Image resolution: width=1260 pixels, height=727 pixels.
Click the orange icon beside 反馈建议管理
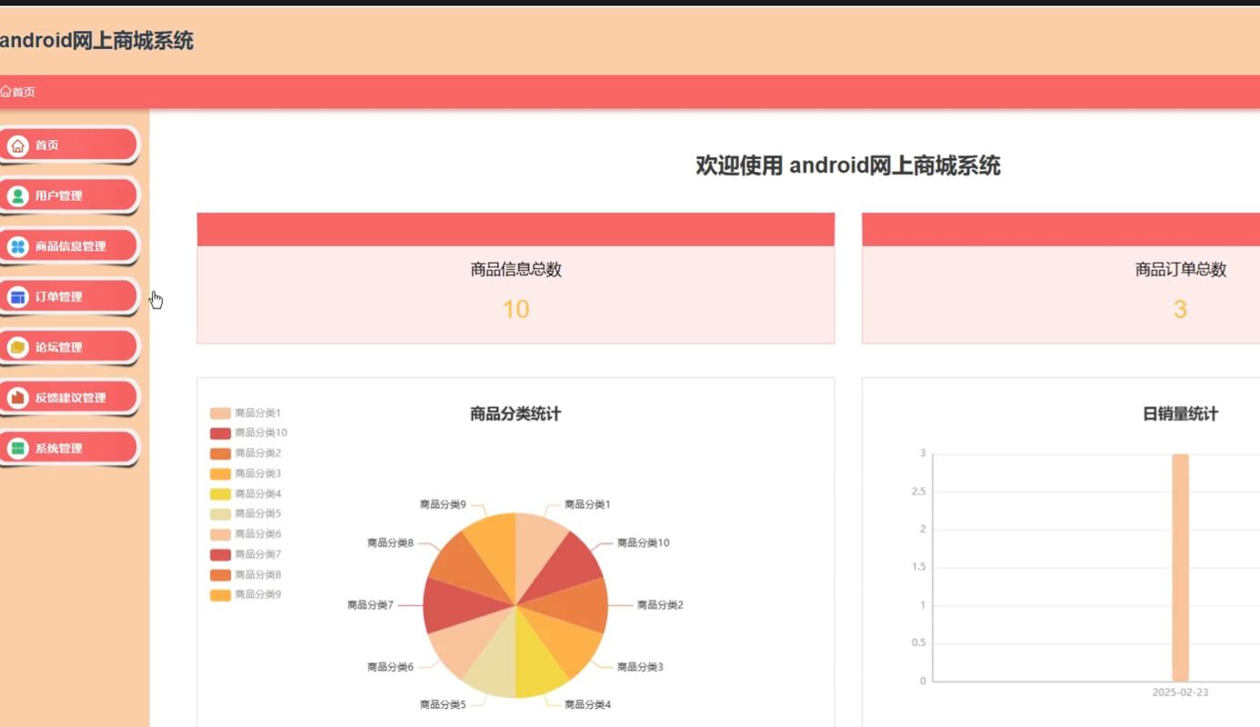tap(18, 397)
